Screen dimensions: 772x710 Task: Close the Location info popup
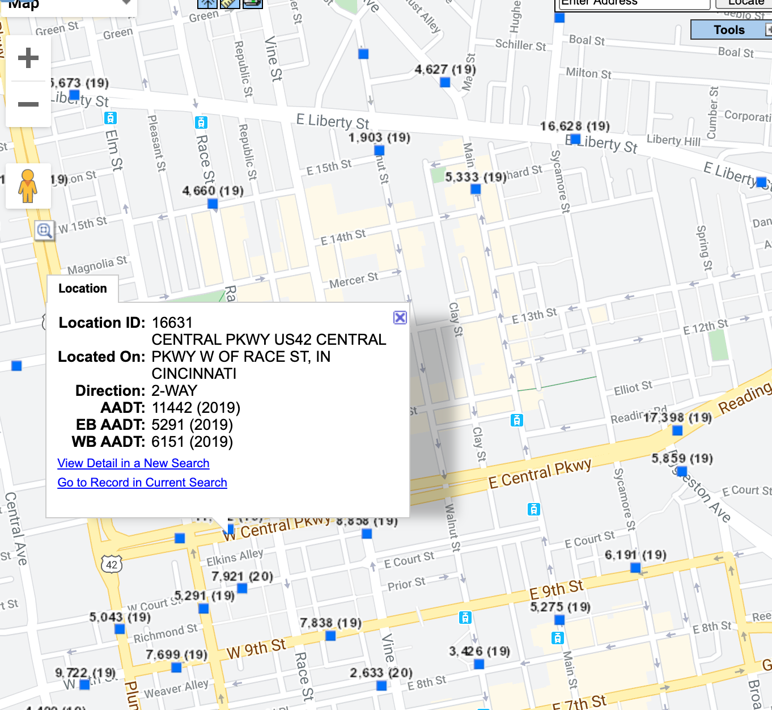click(400, 318)
